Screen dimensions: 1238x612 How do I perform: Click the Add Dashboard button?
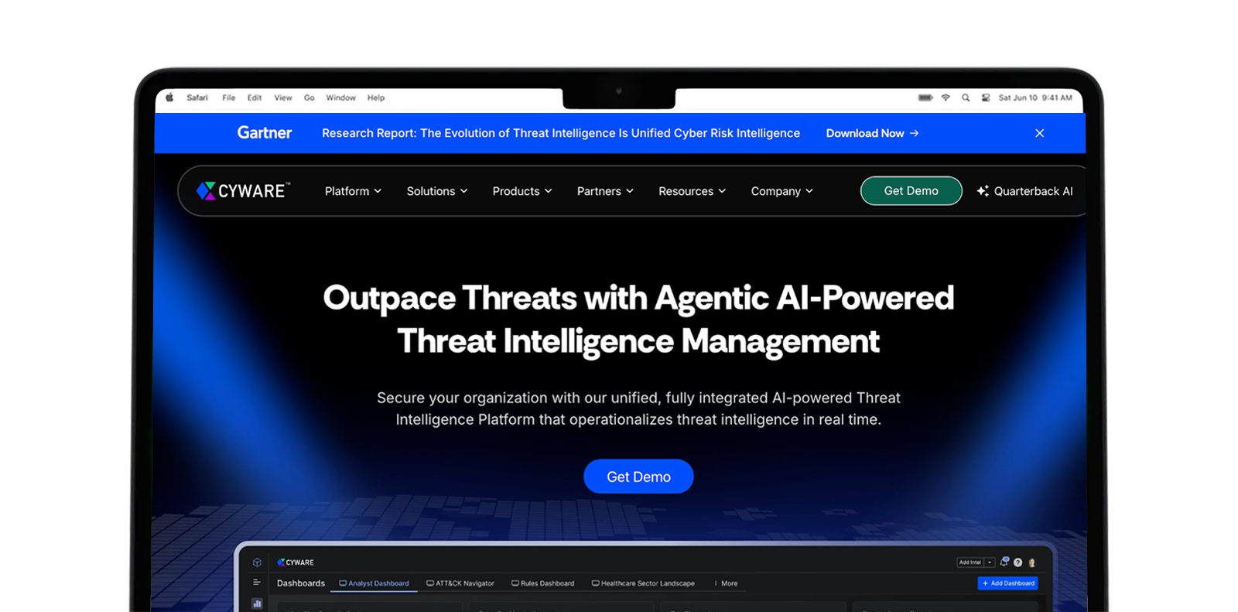[1008, 583]
